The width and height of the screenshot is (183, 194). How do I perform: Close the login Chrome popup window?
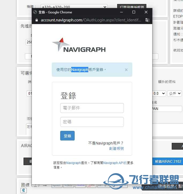pos(146,12)
